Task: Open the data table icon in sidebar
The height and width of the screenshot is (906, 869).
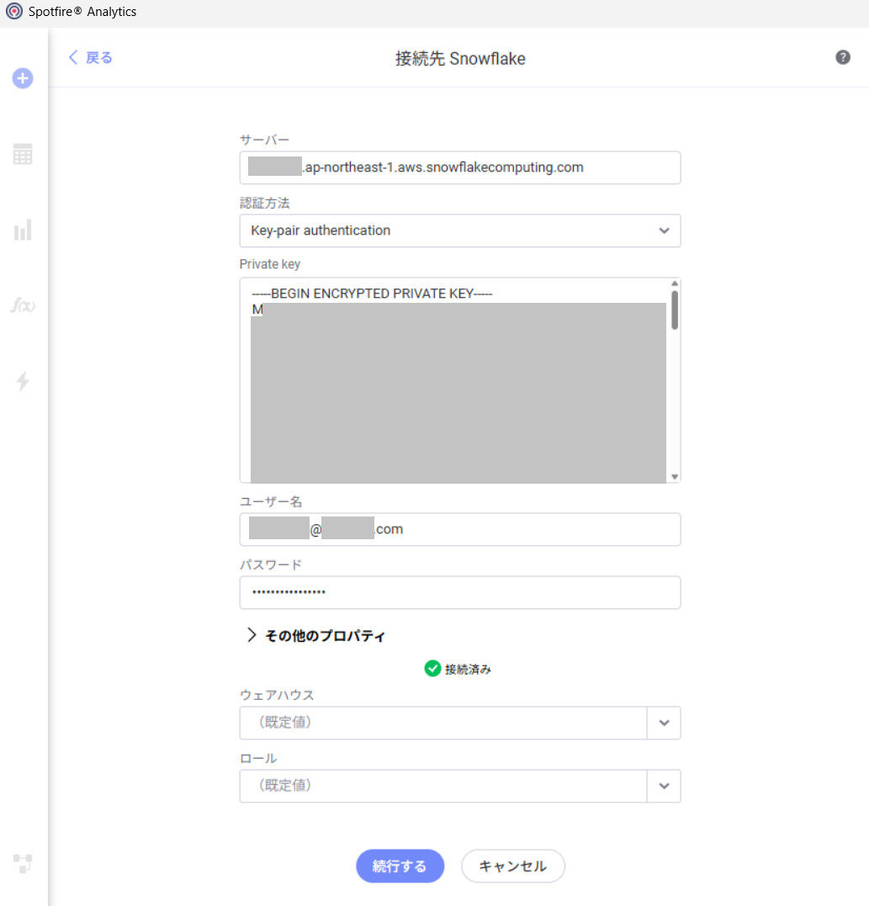Action: coord(23,154)
